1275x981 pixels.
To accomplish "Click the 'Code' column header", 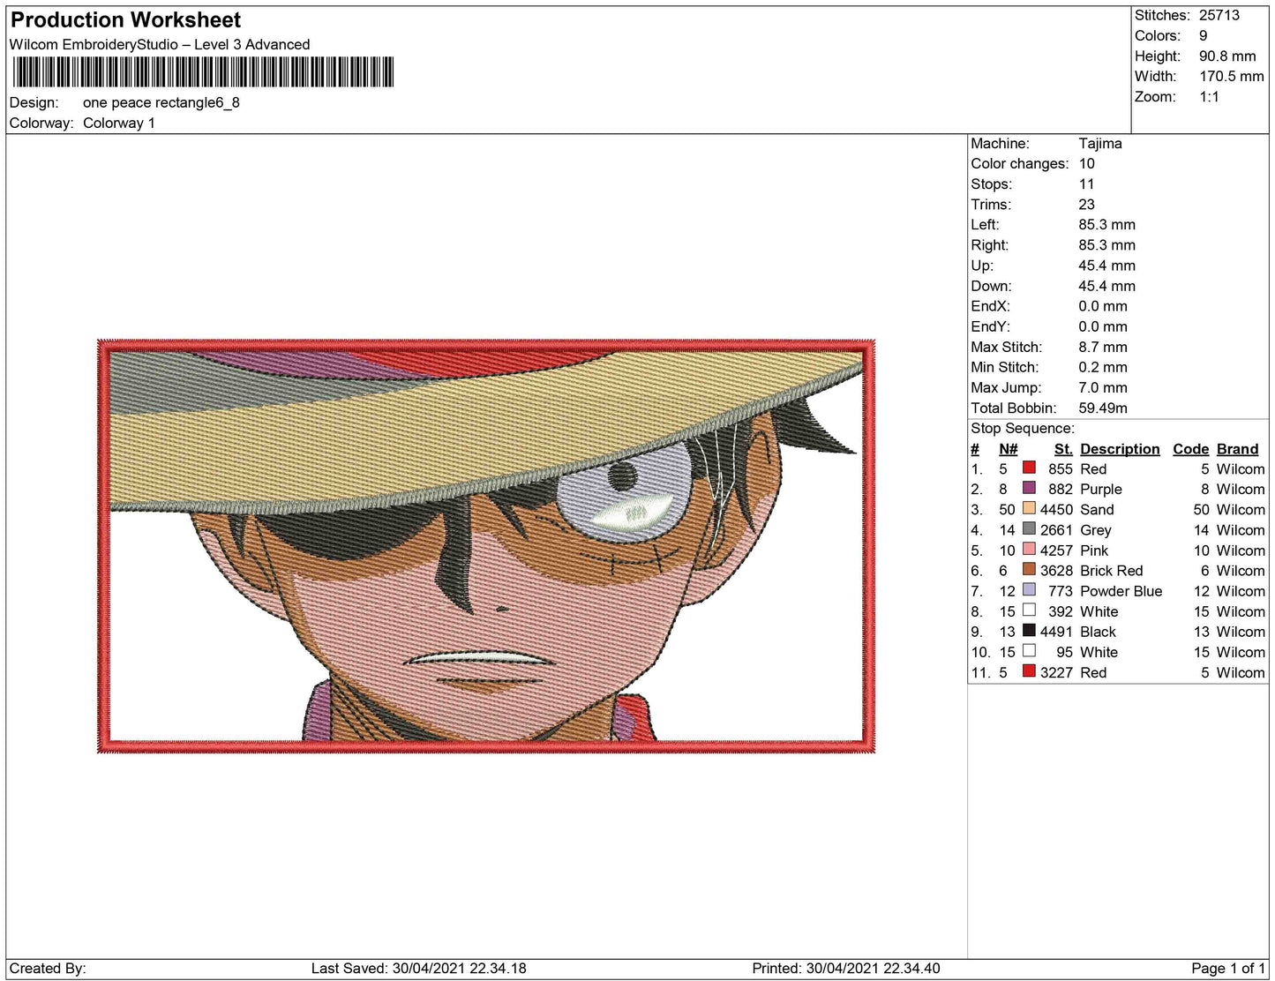I will pos(1190,448).
